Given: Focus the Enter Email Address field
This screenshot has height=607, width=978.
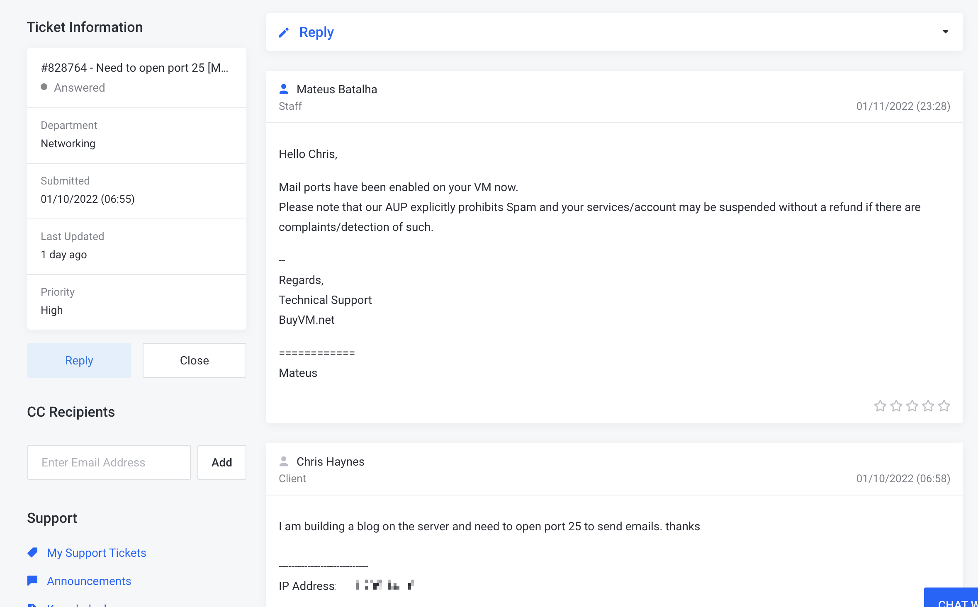Looking at the screenshot, I should [109, 462].
